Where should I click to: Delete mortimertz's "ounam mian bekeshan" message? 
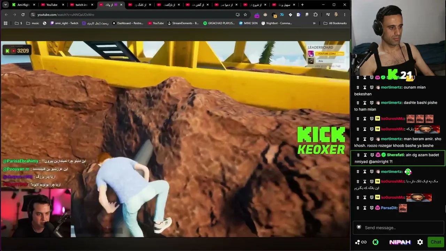pos(357,88)
